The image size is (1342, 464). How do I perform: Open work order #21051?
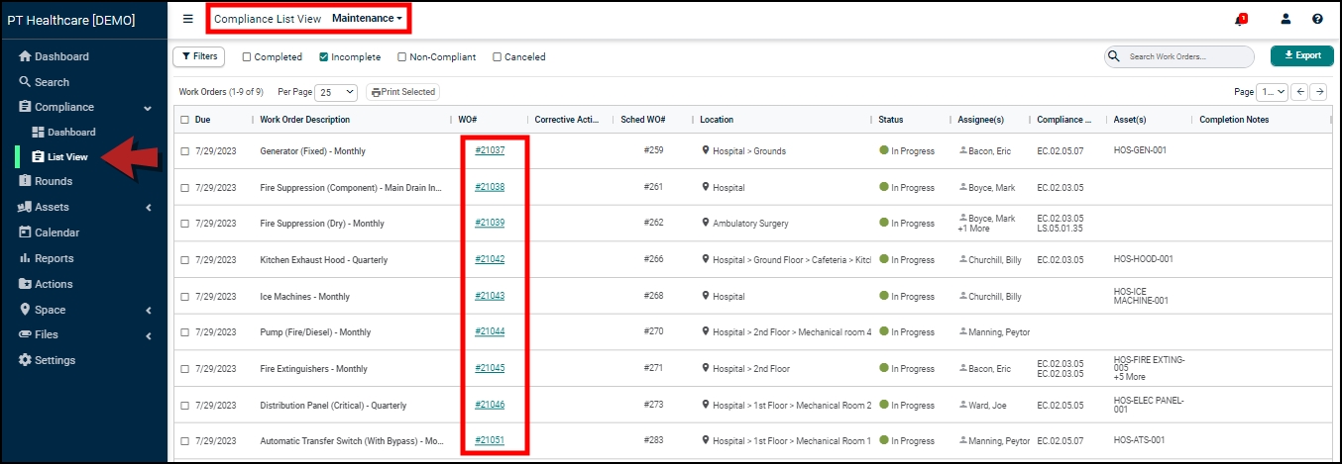490,440
